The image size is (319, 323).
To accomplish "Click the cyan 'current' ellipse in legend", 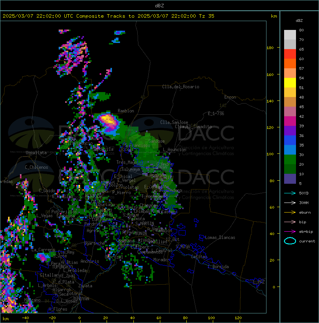I will [290, 241].
